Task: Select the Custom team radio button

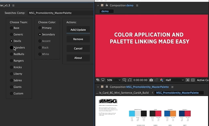Action: [11, 93]
